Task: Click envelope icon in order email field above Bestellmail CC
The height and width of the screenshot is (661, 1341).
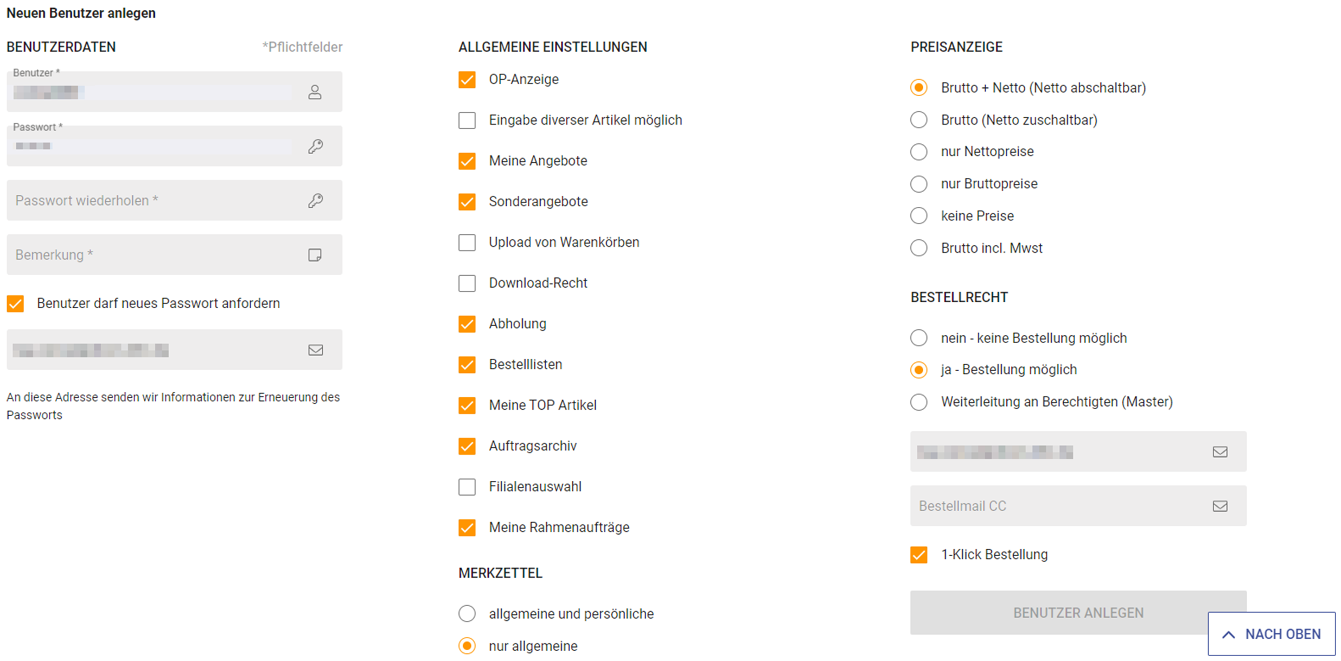Action: pyautogui.click(x=1219, y=452)
